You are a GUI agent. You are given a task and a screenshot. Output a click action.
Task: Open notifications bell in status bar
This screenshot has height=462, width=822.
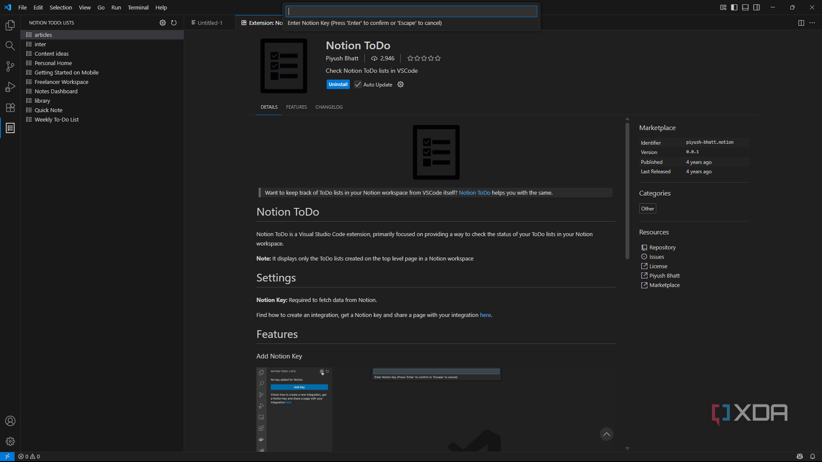813,457
